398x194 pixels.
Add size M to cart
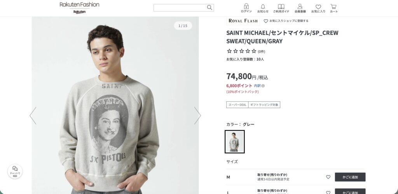(x=350, y=177)
